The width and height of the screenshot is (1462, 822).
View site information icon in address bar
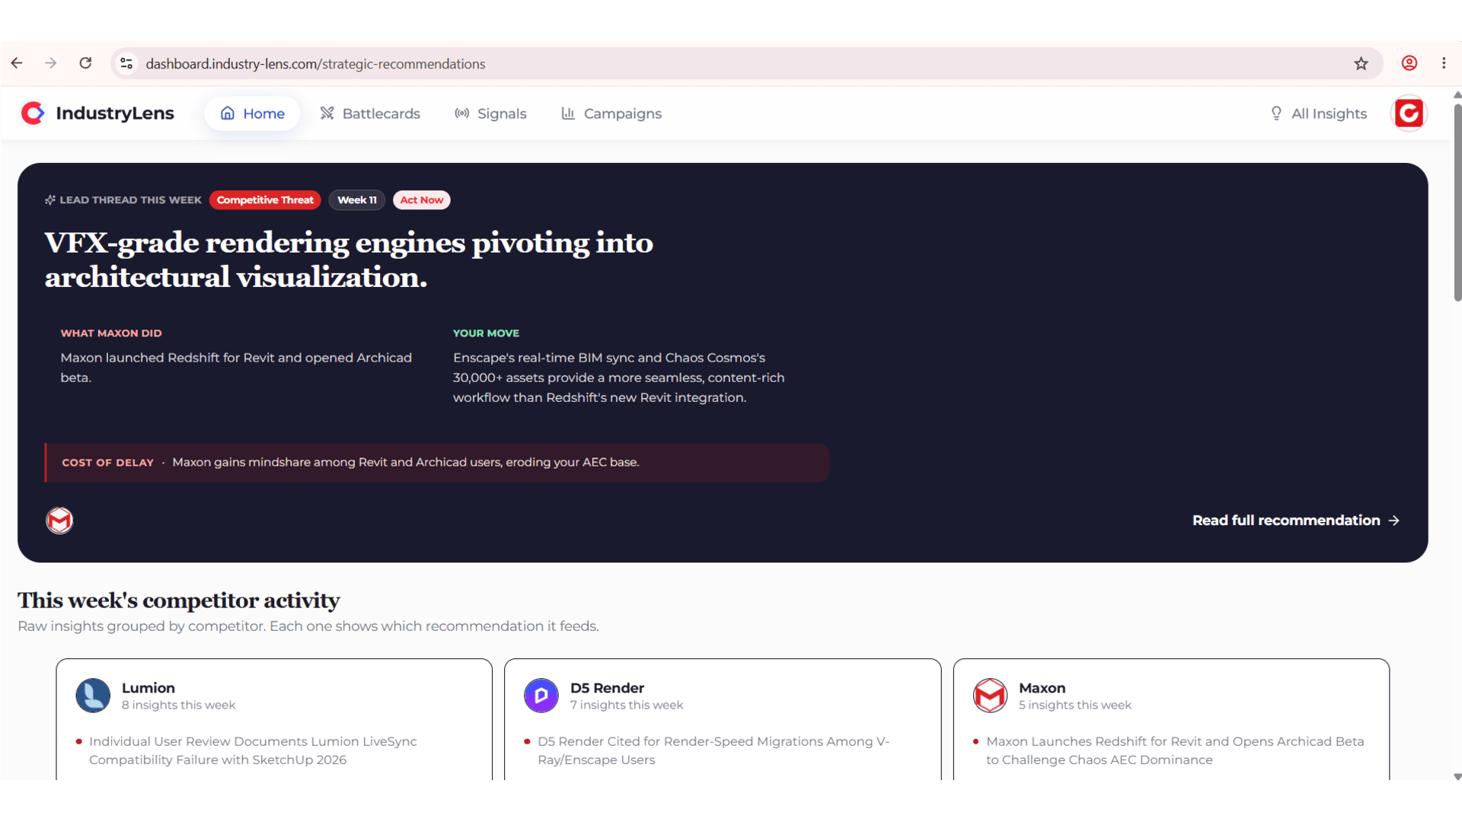(126, 63)
